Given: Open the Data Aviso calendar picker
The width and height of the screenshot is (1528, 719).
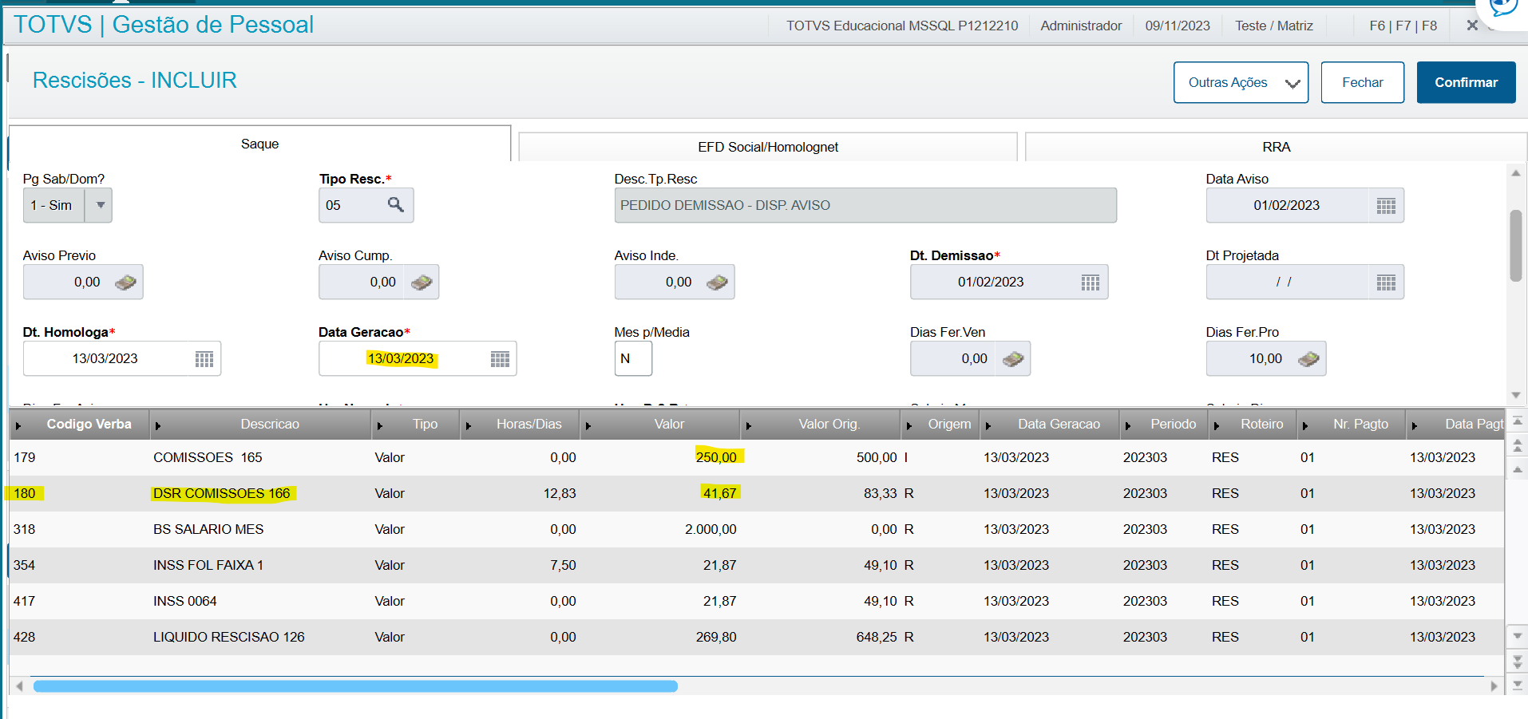Looking at the screenshot, I should pyautogui.click(x=1386, y=206).
